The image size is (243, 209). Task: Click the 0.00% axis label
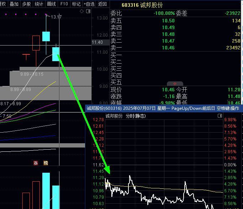click(x=230, y=165)
